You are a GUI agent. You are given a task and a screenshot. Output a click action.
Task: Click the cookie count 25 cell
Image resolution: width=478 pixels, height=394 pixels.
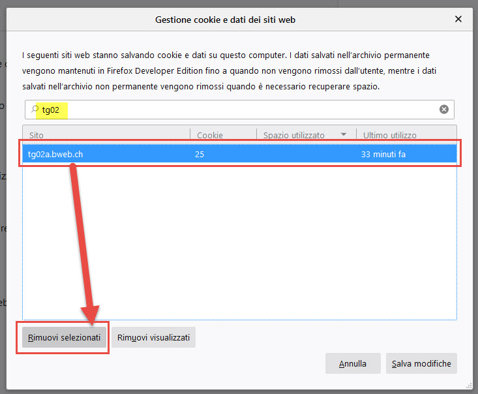click(x=200, y=155)
